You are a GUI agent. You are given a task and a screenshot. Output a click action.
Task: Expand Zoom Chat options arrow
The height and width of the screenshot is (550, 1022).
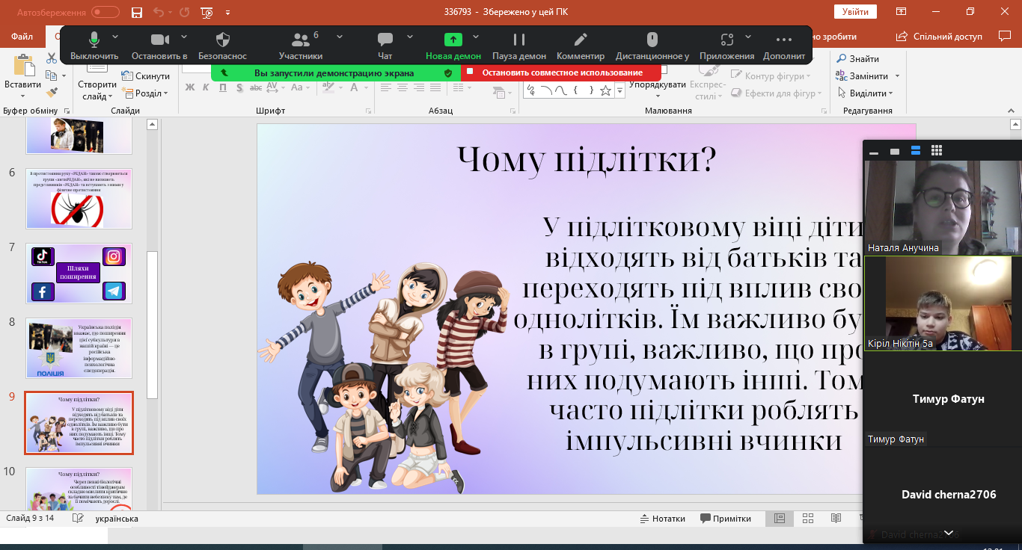(x=410, y=36)
